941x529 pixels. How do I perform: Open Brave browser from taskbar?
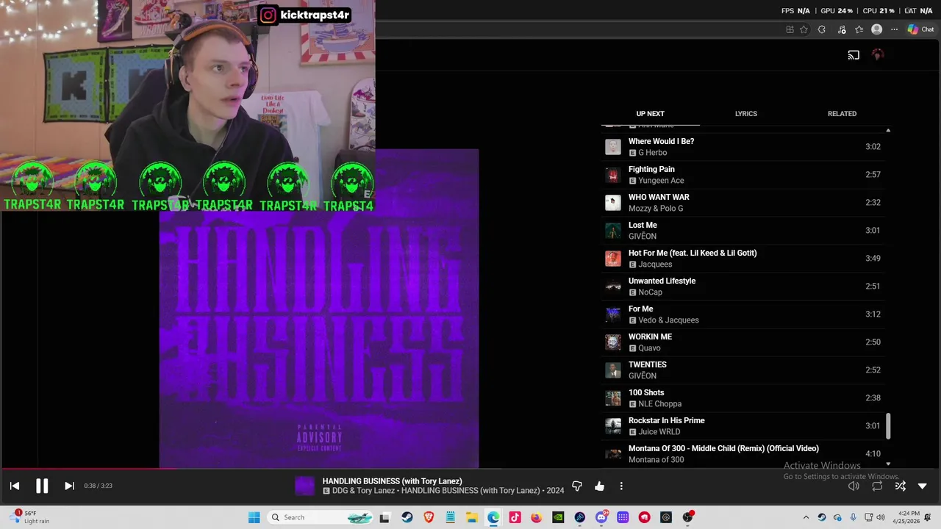click(429, 517)
